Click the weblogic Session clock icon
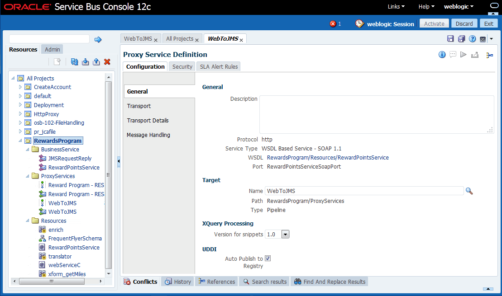 pos(359,23)
